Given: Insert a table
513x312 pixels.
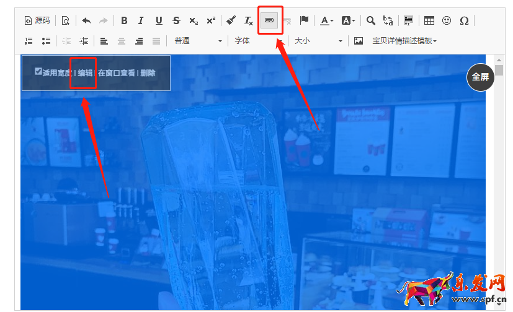Looking at the screenshot, I should (429, 20).
